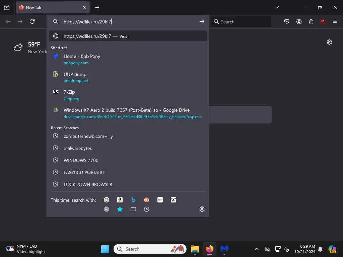Select recent search computernewb.com~lily
Screen dimensions: 343x257
click(x=128, y=136)
